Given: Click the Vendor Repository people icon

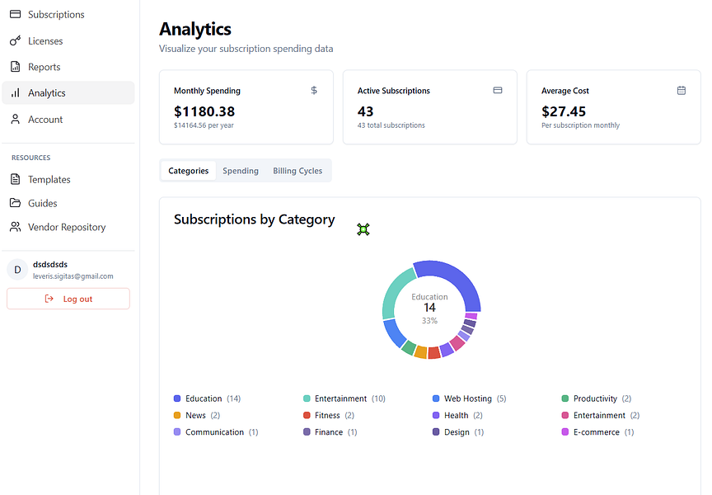Looking at the screenshot, I should coord(15,227).
